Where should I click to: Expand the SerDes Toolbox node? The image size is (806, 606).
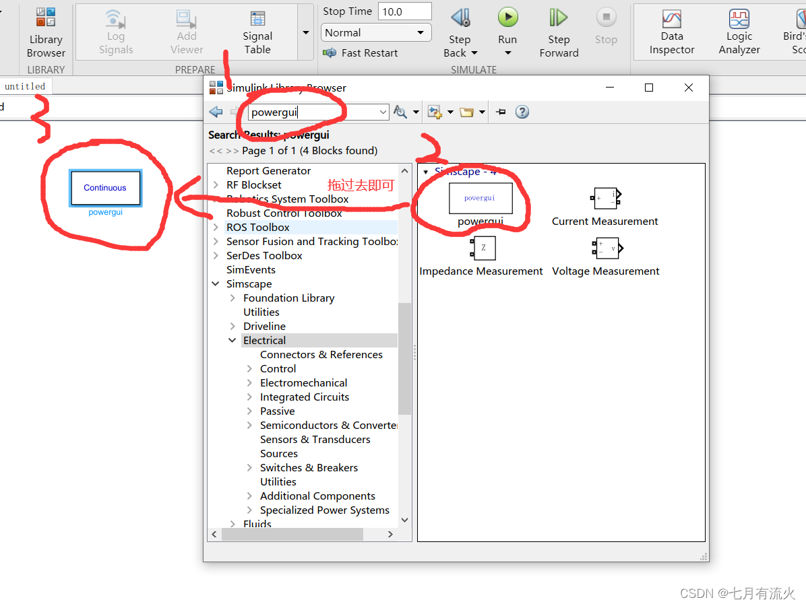pyautogui.click(x=216, y=255)
